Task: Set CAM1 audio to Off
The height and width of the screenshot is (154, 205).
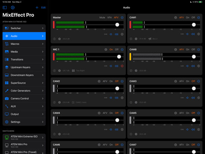Action: click(x=193, y=17)
